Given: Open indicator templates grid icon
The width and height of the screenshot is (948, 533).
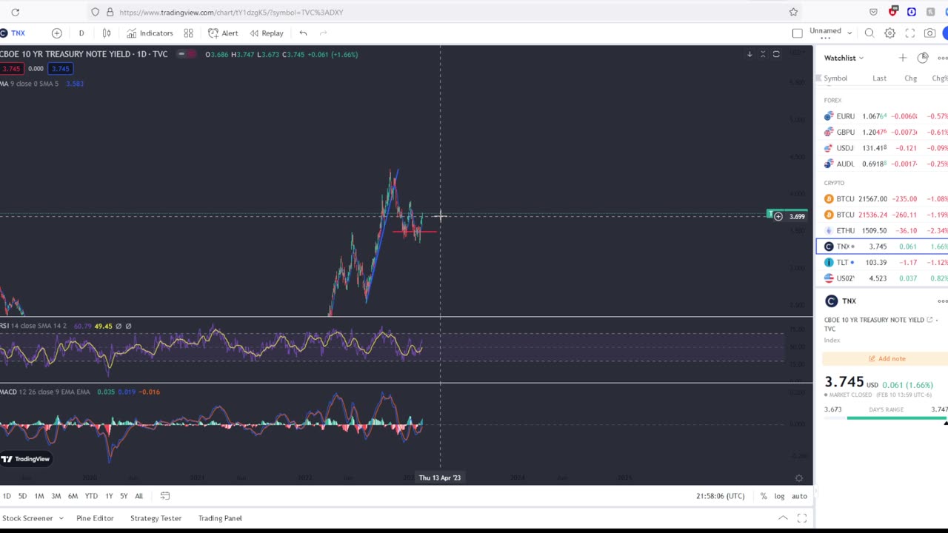Looking at the screenshot, I should coord(188,33).
